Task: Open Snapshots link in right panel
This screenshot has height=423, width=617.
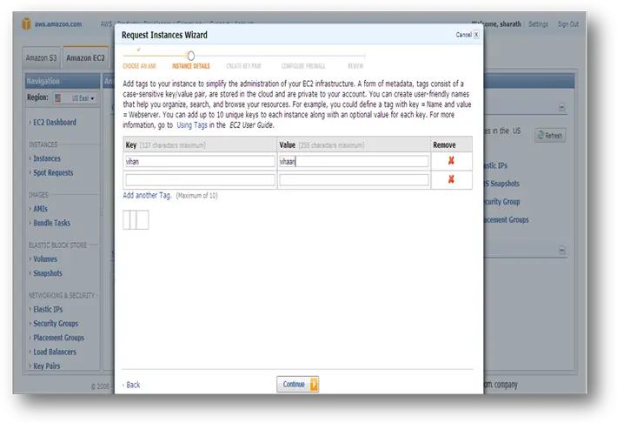Action: (x=501, y=184)
